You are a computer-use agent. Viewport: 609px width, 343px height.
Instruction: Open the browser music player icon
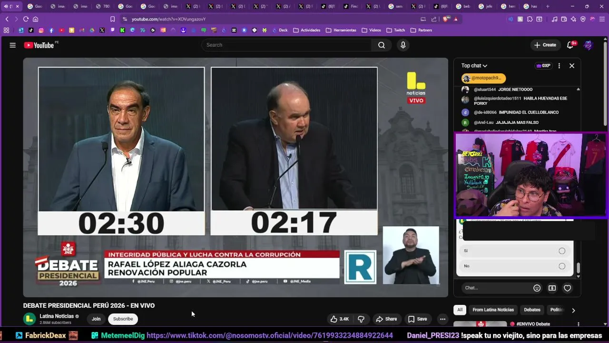(554, 19)
